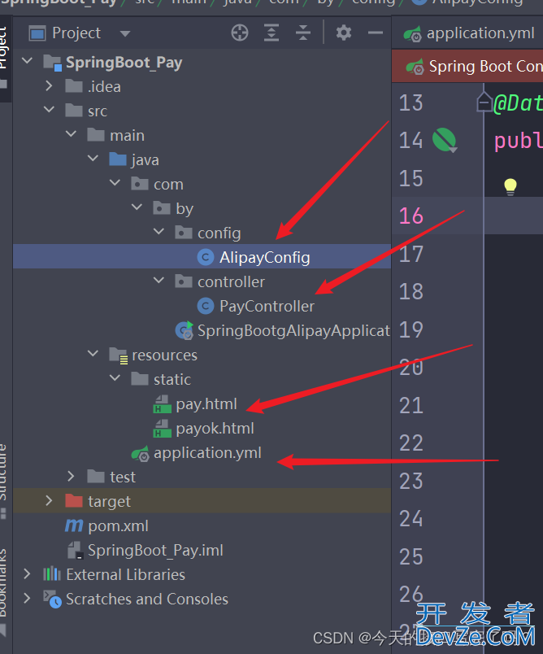Image resolution: width=543 pixels, height=654 pixels.
Task: Expand the .idea folder
Action: tap(49, 85)
